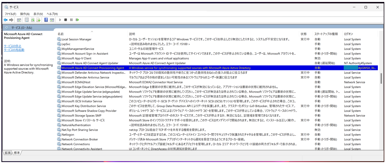The height and width of the screenshot is (164, 386).
Task: Click NT Authority¥System logon cell
Action: 358,63
